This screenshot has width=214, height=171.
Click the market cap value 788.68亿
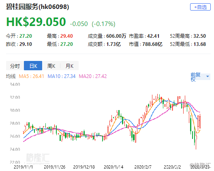click(x=152, y=44)
